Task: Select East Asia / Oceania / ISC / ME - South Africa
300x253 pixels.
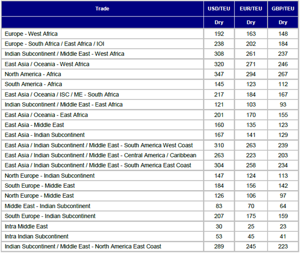Action: click(x=61, y=94)
